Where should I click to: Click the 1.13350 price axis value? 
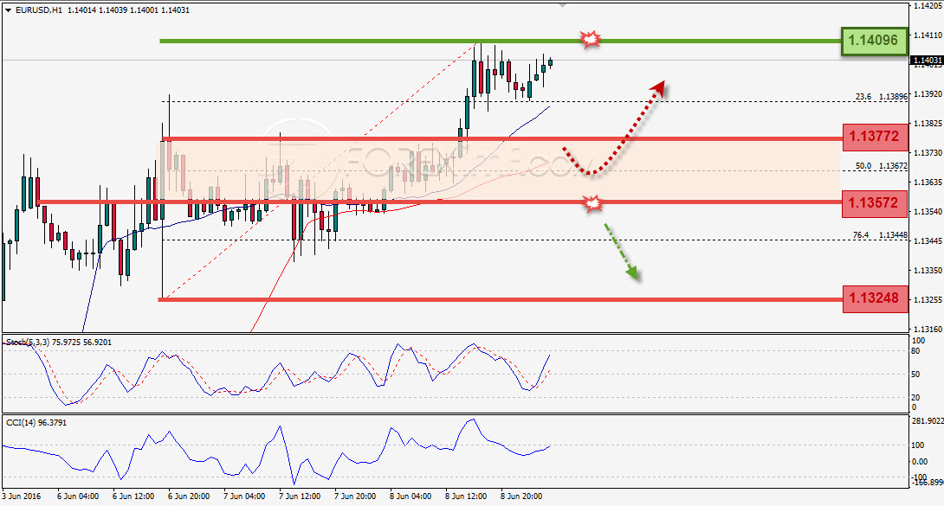928,271
